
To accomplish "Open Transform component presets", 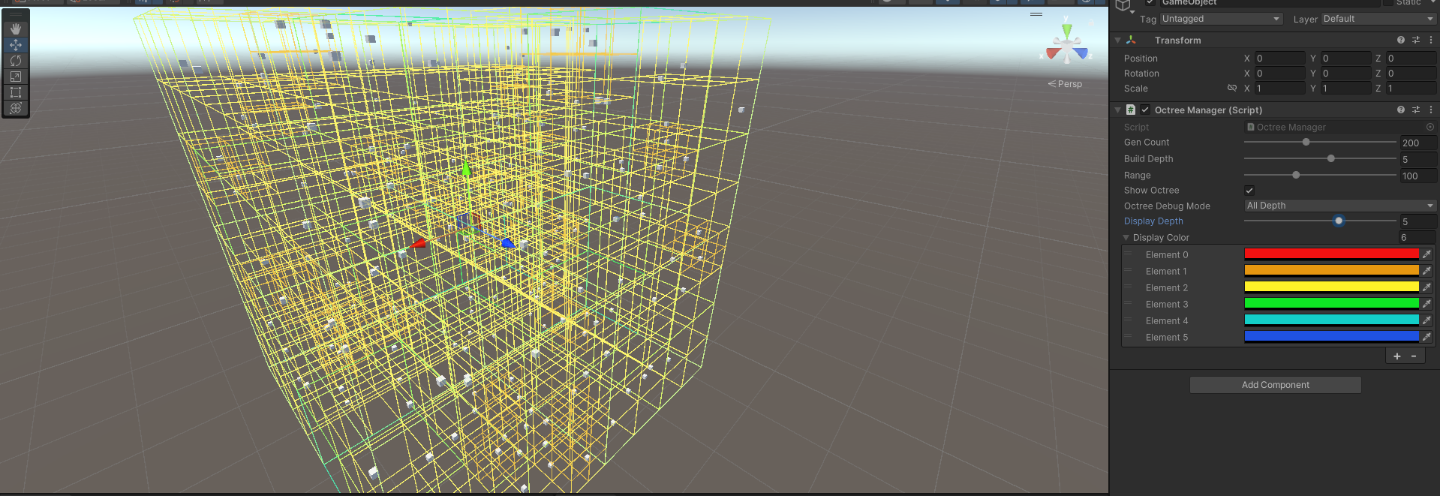I will click(1416, 40).
